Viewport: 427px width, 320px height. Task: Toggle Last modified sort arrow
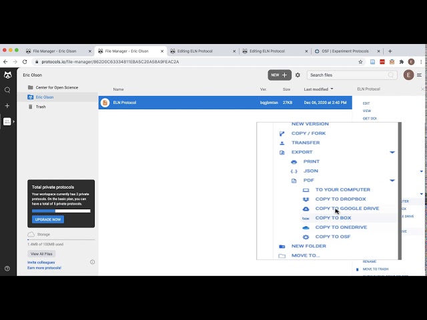(x=332, y=89)
